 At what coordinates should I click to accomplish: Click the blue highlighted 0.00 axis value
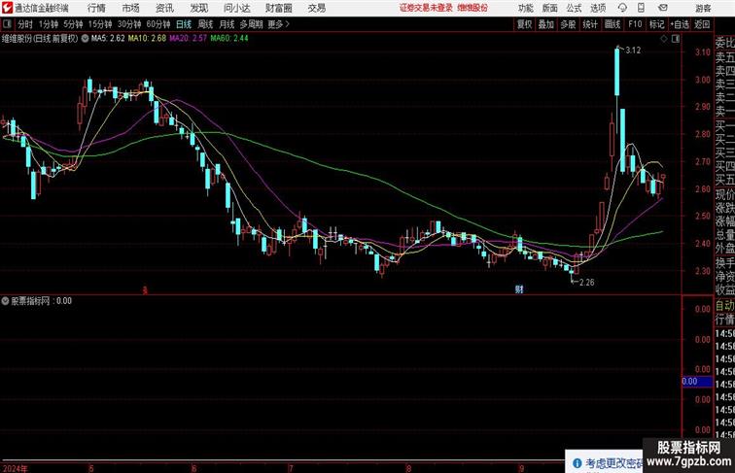pyautogui.click(x=697, y=381)
